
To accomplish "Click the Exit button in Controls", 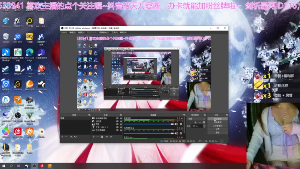I will pyautogui.click(x=217, y=133).
